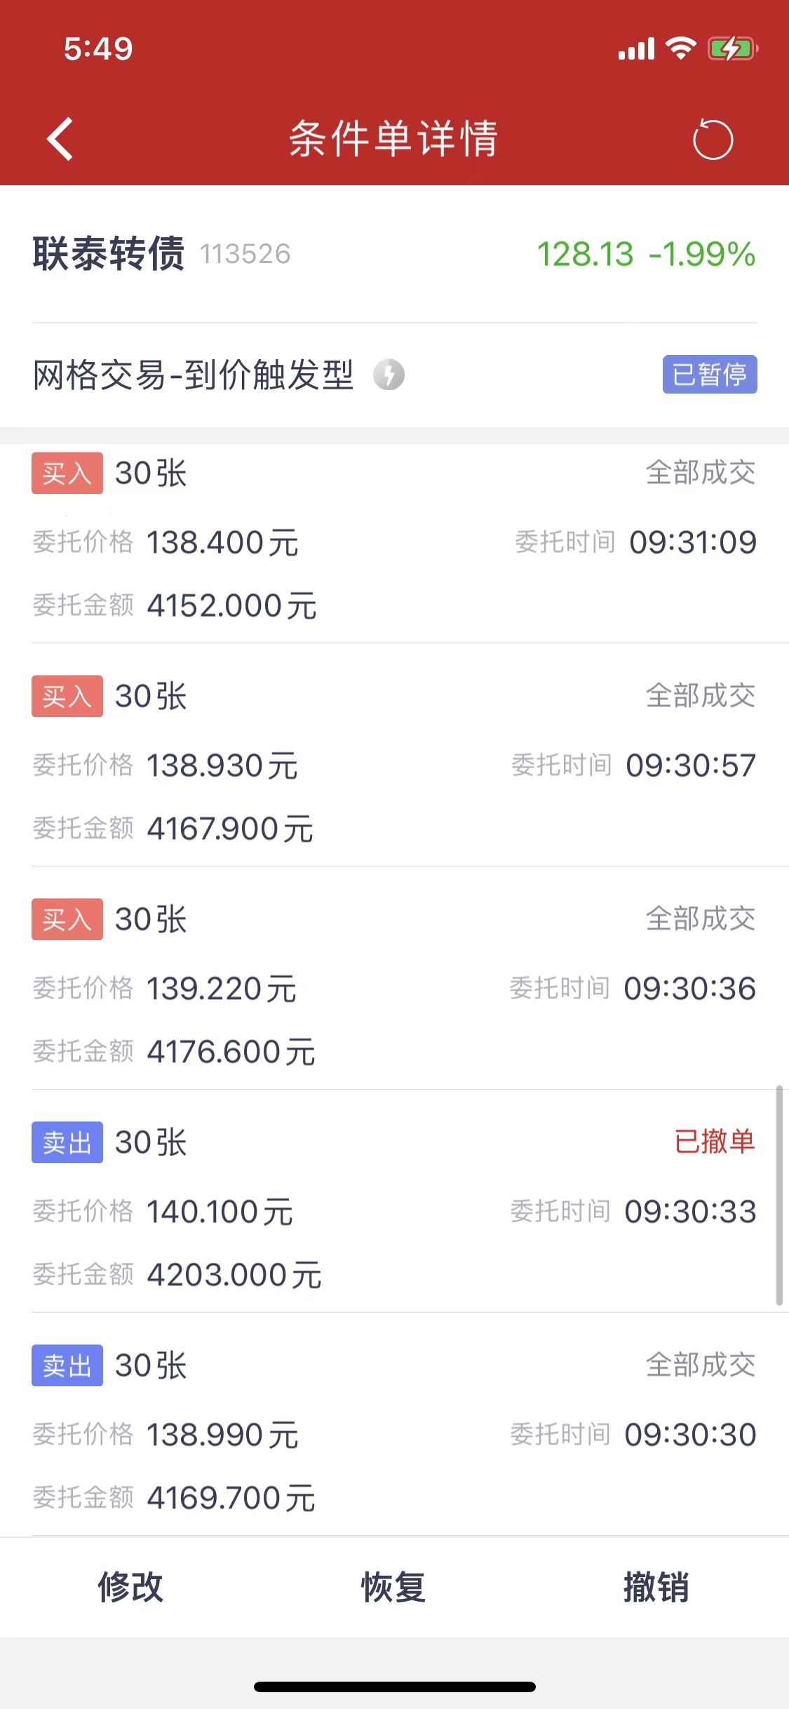Tap the 条件单详情 page title
The image size is (789, 1709).
point(393,138)
